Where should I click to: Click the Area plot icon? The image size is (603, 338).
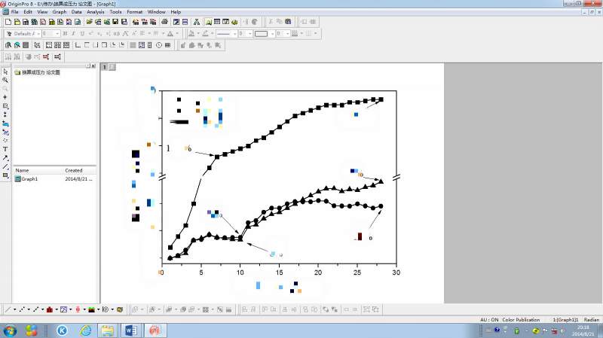91,309
